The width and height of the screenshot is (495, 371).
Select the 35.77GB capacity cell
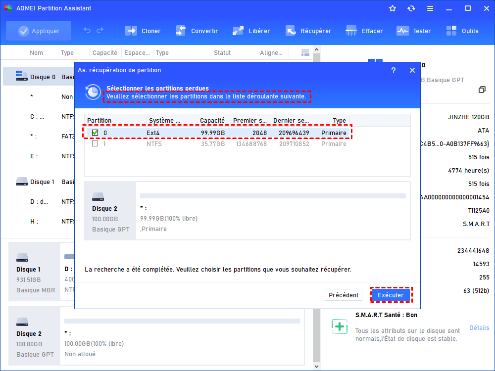click(213, 144)
